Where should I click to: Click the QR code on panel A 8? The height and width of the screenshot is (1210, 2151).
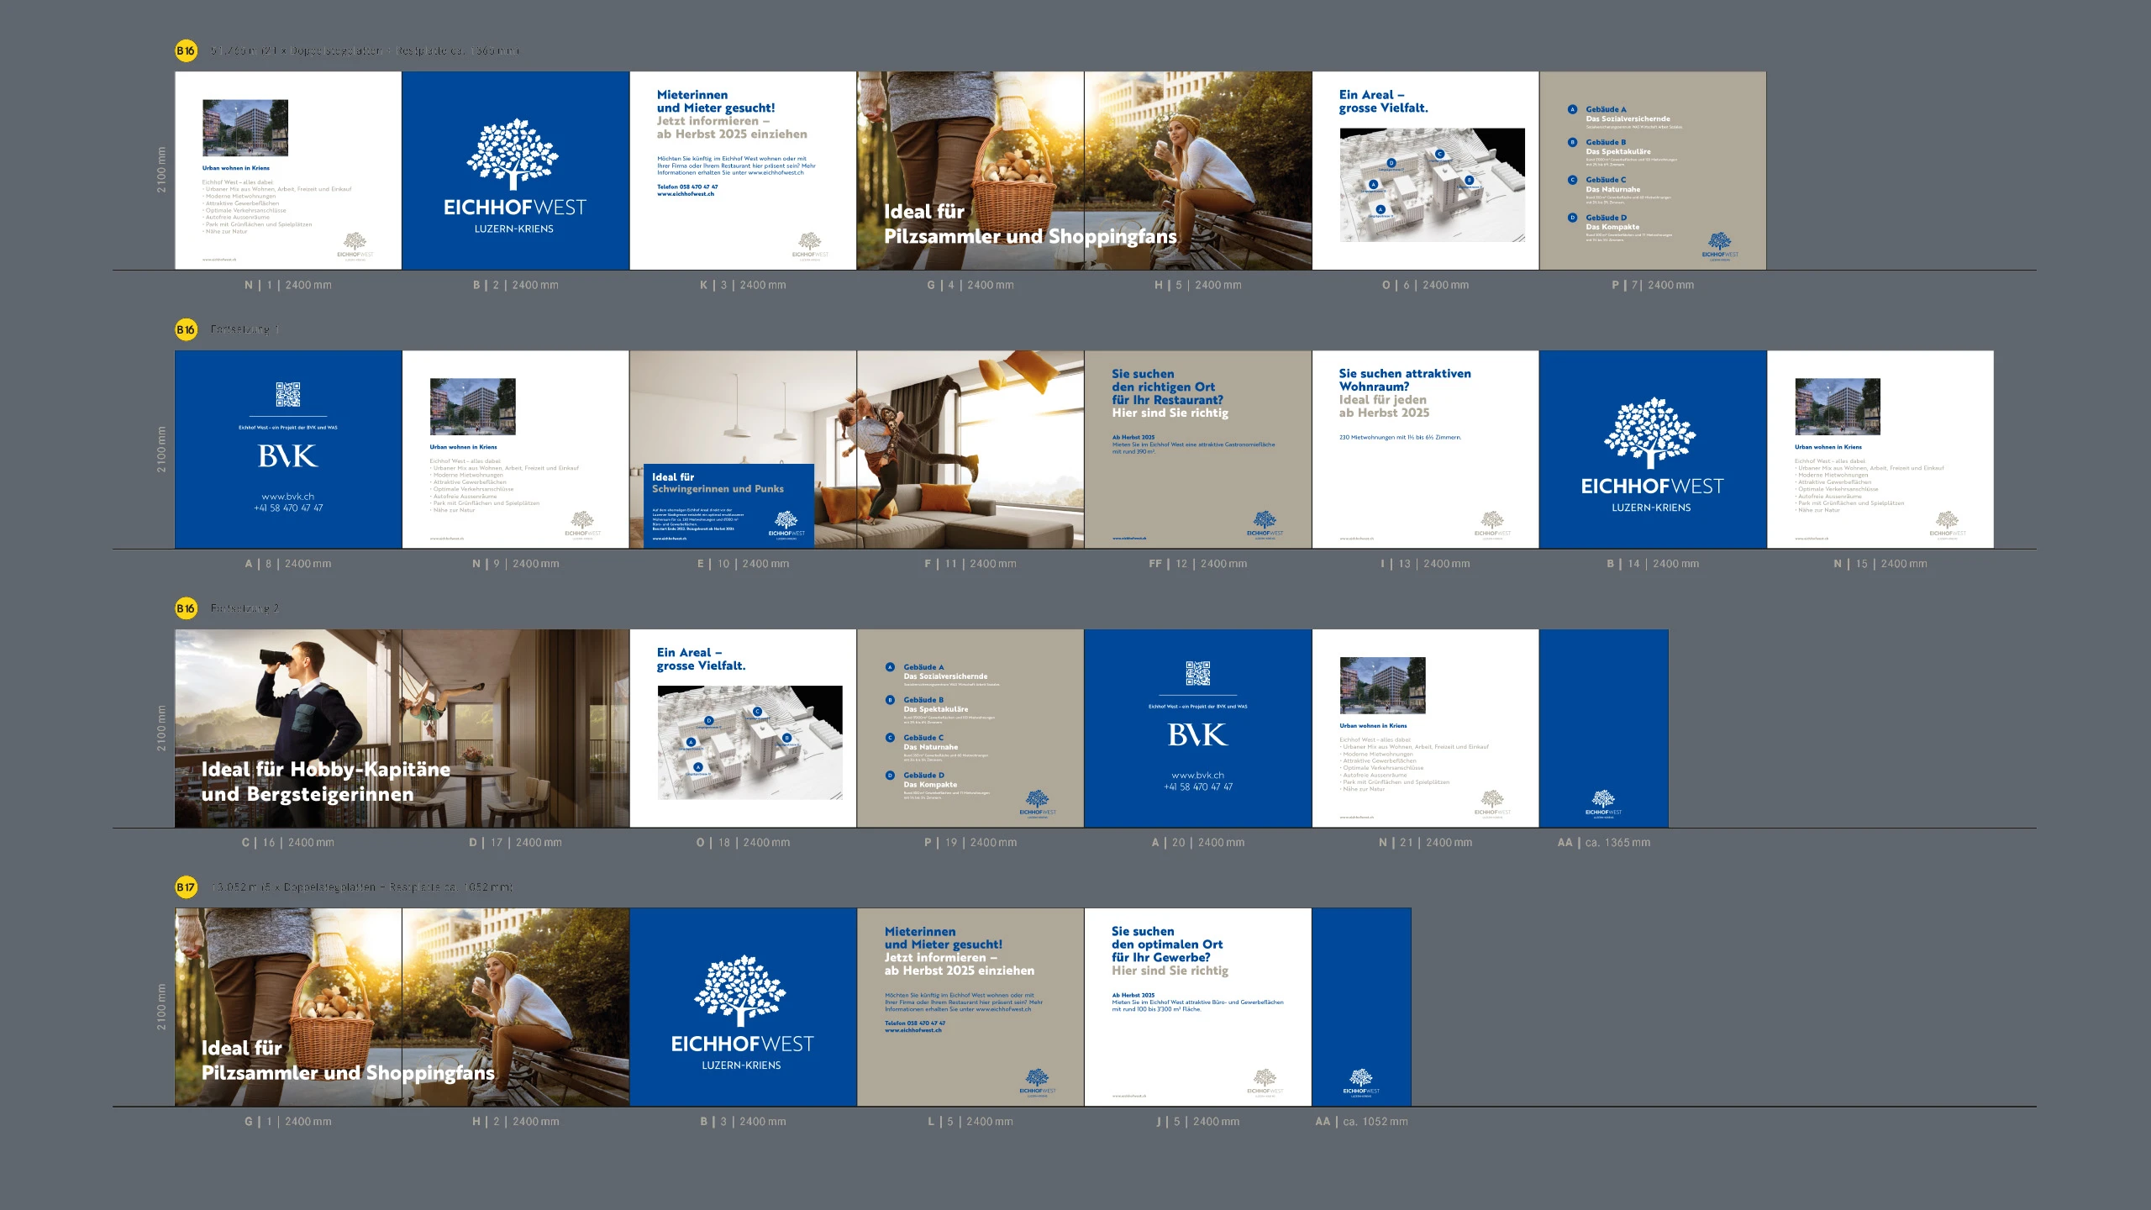pyautogui.click(x=288, y=394)
